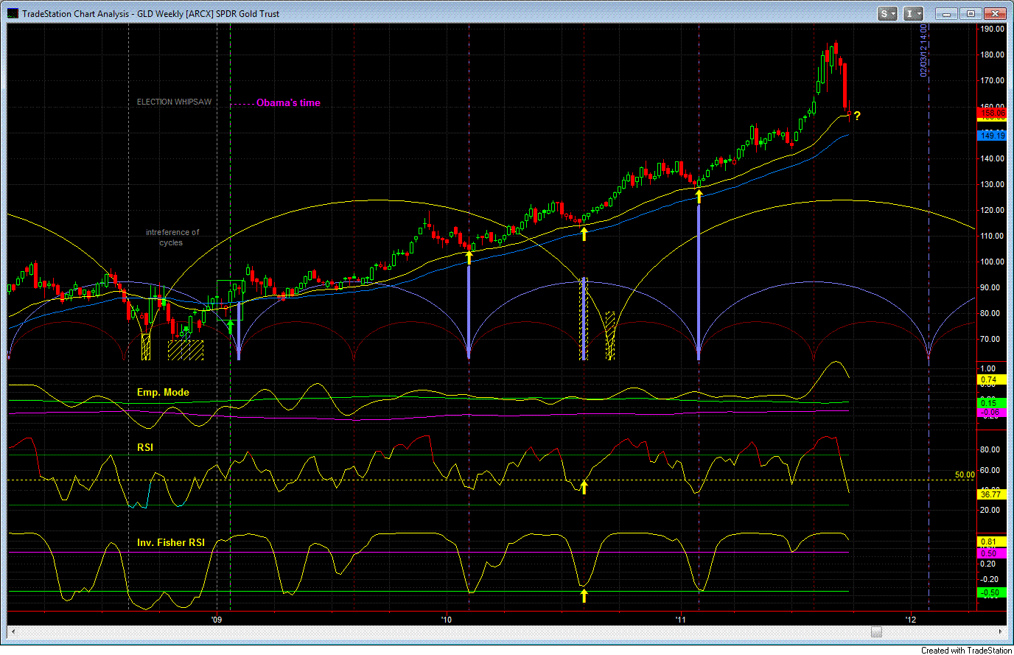Click the 20.00 RSI axis label
This screenshot has width=1014, height=655.
tap(990, 510)
